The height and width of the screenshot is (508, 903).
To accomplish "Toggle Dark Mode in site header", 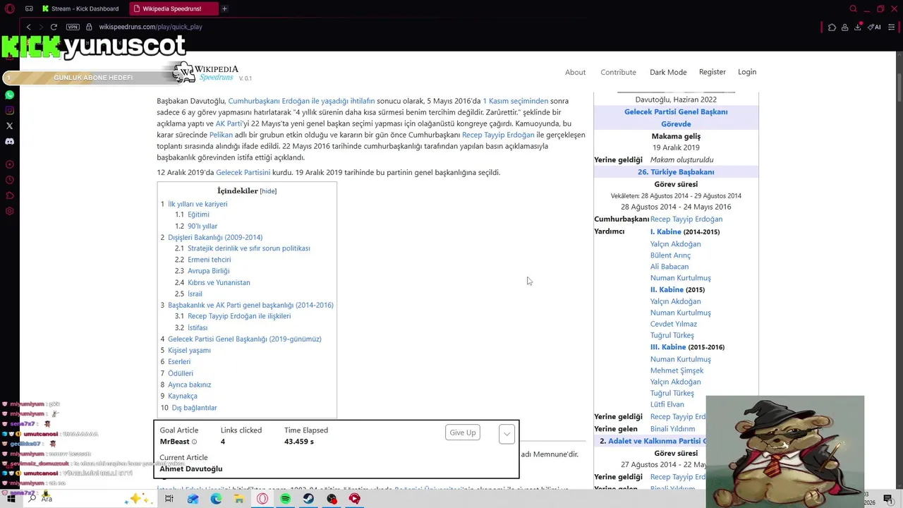I will click(x=668, y=72).
